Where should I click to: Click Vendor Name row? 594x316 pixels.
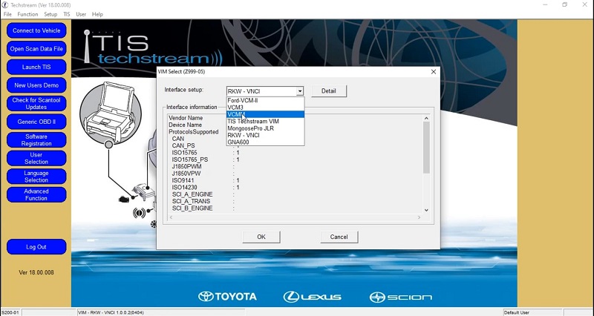tap(186, 118)
